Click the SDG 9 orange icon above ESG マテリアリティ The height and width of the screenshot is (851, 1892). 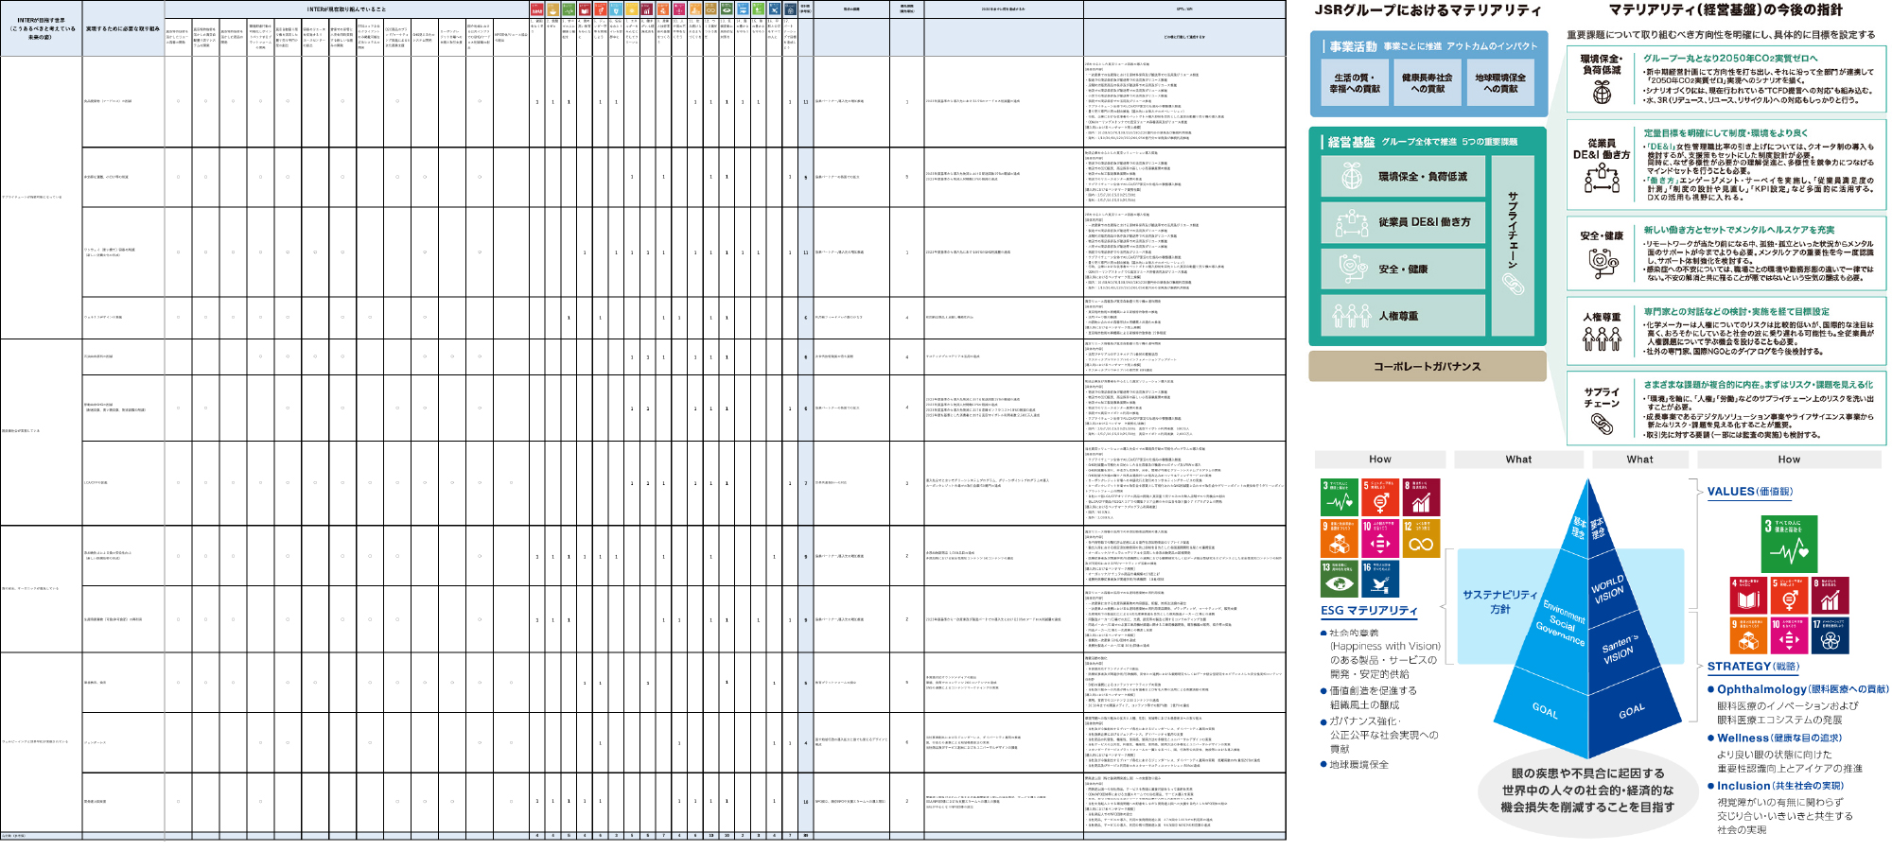point(1339,538)
